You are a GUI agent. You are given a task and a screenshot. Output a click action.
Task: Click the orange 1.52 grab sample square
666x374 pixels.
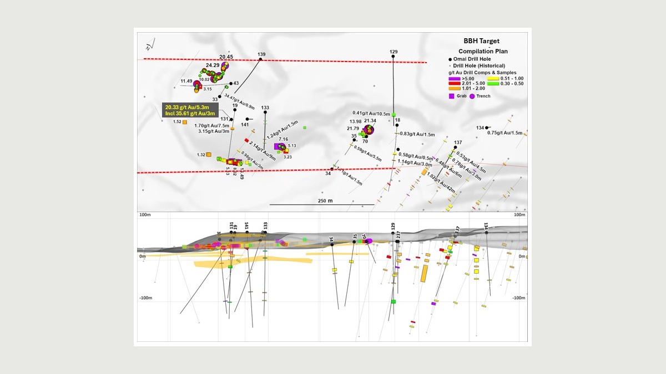185,122
